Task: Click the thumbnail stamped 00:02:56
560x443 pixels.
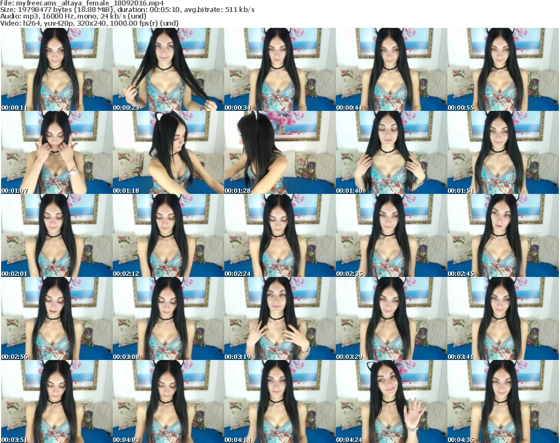Action: pyautogui.click(x=57, y=318)
